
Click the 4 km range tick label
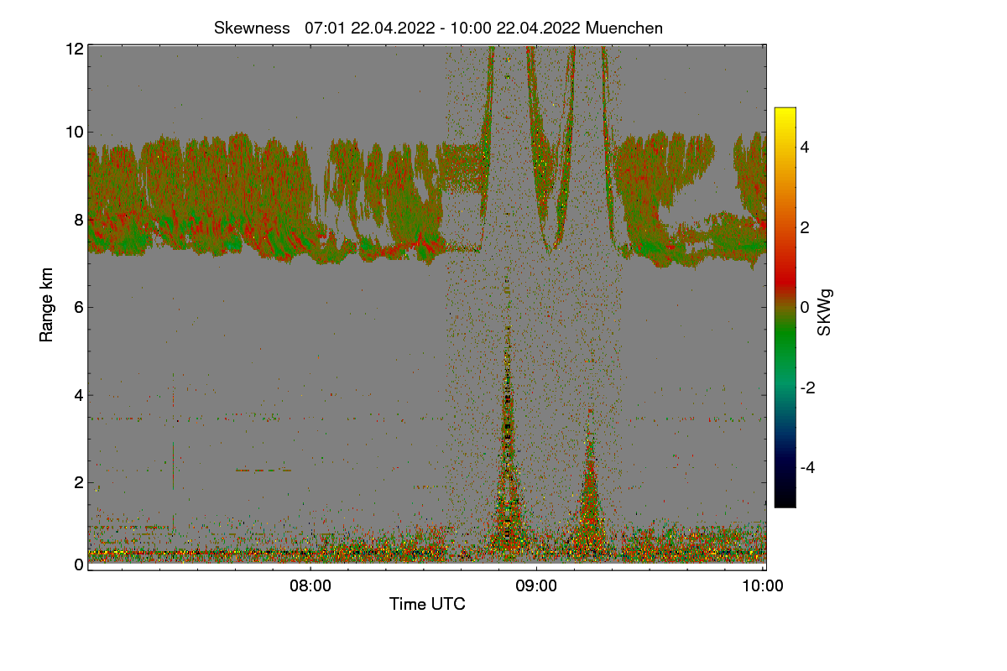[79, 394]
